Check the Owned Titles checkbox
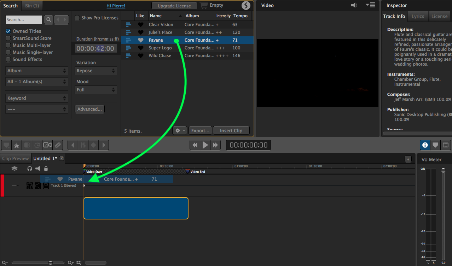The height and width of the screenshot is (266, 452). pyautogui.click(x=8, y=31)
